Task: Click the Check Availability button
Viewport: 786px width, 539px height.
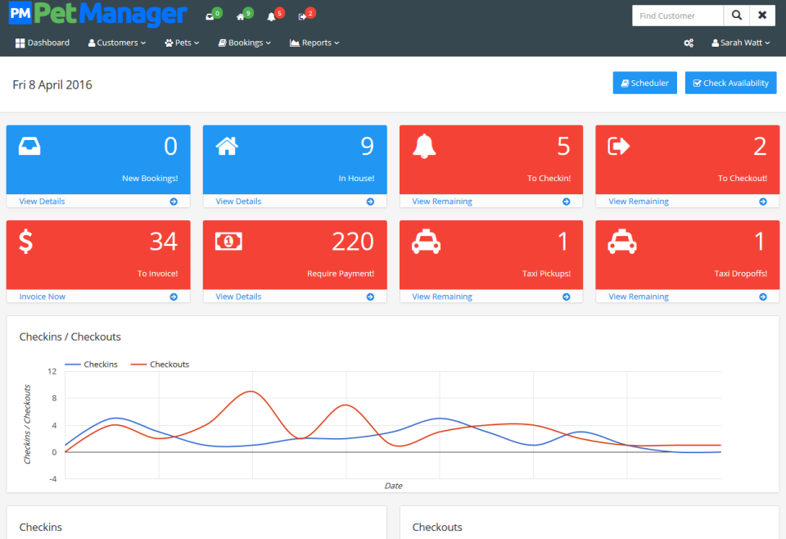Action: [730, 82]
